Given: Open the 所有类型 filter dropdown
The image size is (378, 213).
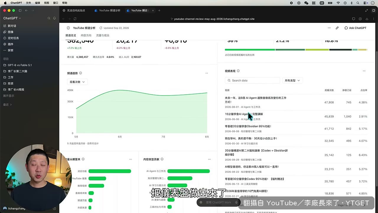Looking at the screenshot, I should (292, 80).
